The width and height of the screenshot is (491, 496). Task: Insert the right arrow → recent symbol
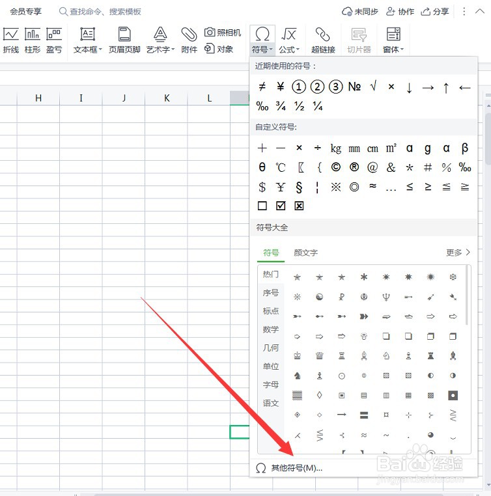(428, 88)
